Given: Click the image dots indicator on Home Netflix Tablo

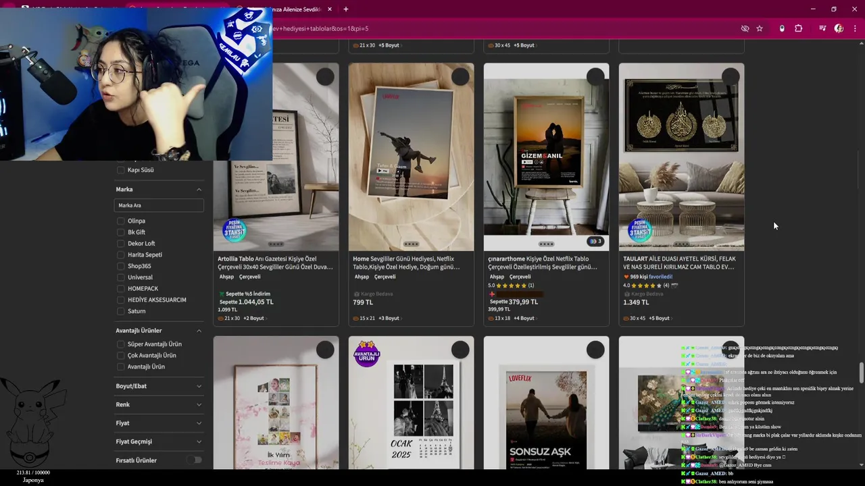Looking at the screenshot, I should point(411,244).
